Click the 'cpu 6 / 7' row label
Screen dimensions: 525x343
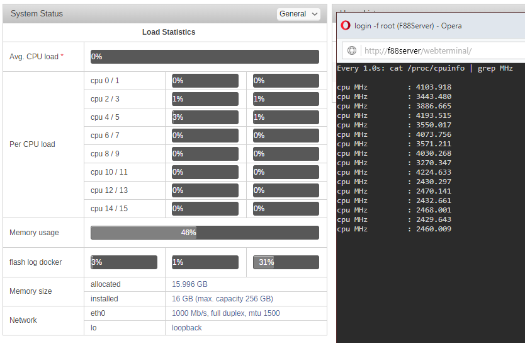(104, 136)
